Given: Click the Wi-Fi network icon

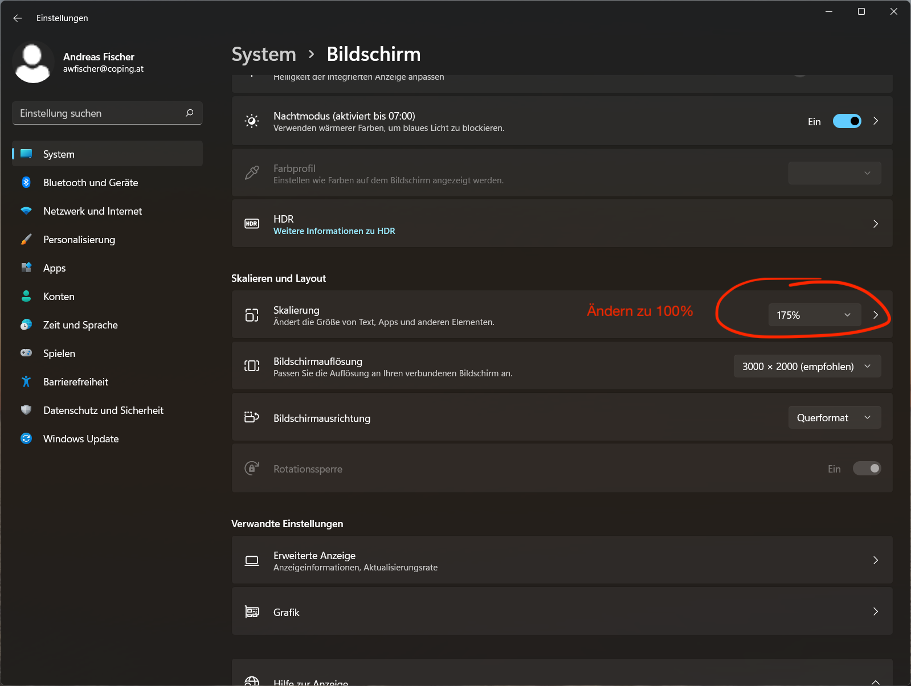Looking at the screenshot, I should (x=26, y=211).
